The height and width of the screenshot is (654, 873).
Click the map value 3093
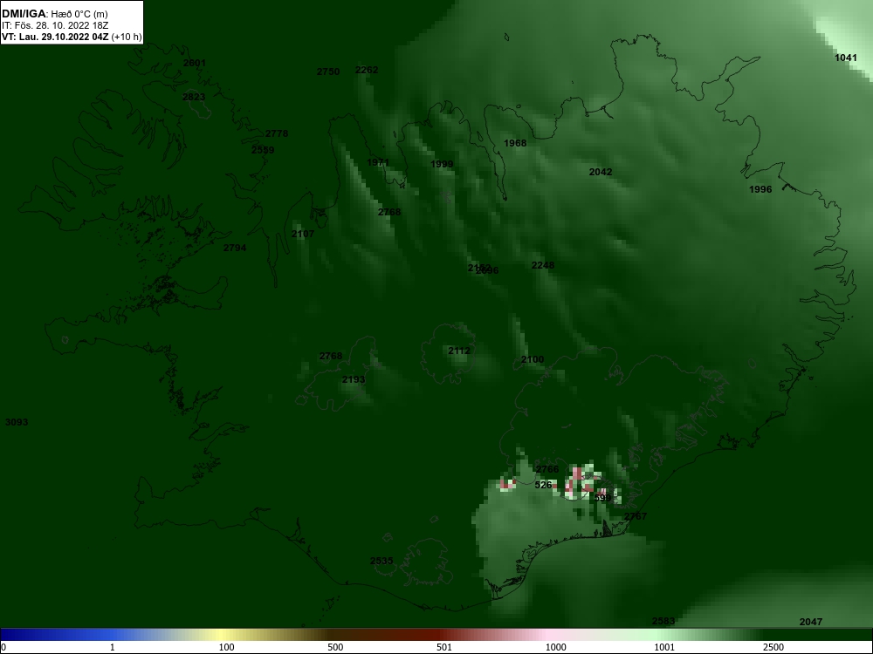(x=17, y=423)
